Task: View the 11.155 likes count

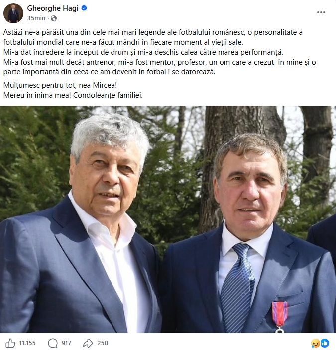Action: (27, 343)
